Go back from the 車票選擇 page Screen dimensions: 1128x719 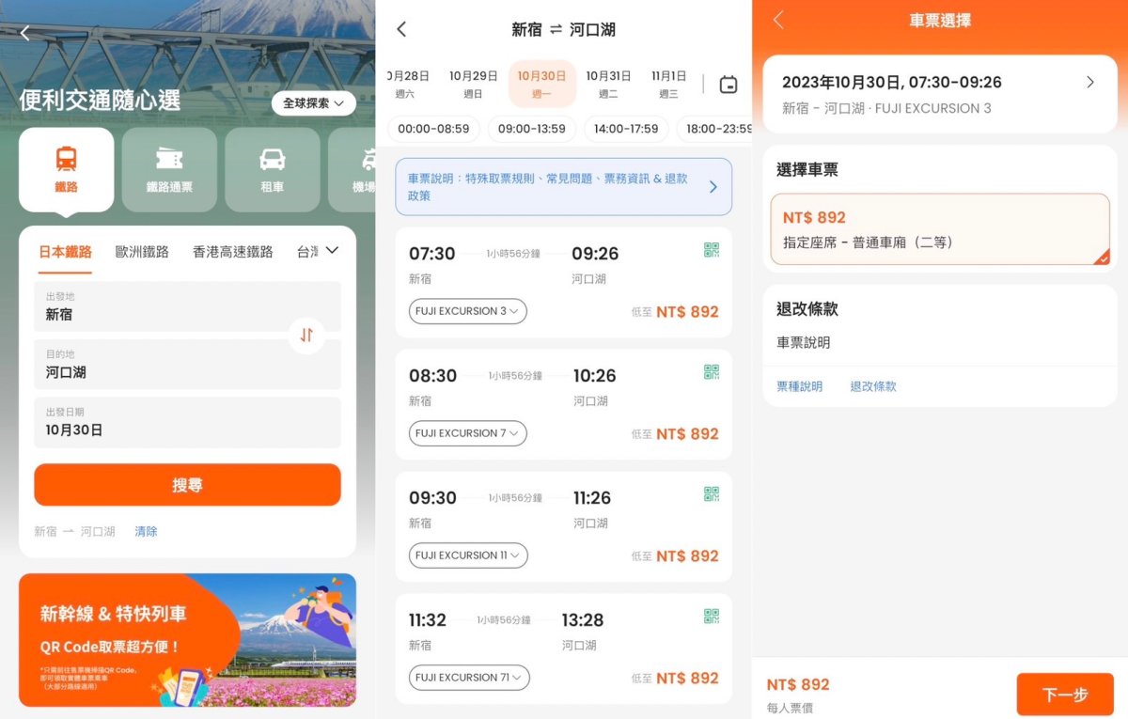click(778, 21)
